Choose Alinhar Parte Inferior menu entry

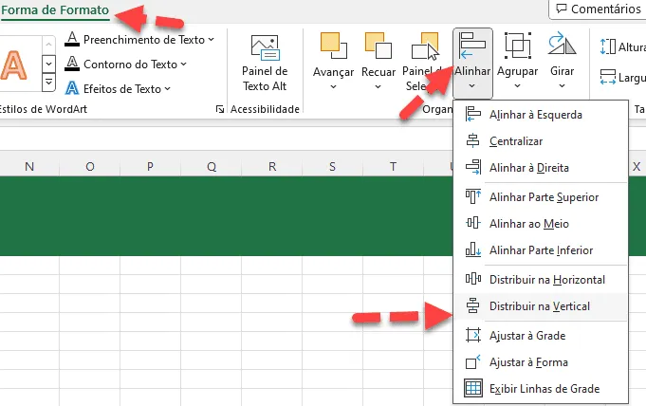click(x=541, y=250)
